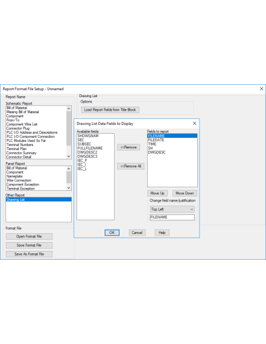Cancel the Drawing List fields dialog
Image resolution: width=266 pixels, height=344 pixels.
tap(137, 233)
